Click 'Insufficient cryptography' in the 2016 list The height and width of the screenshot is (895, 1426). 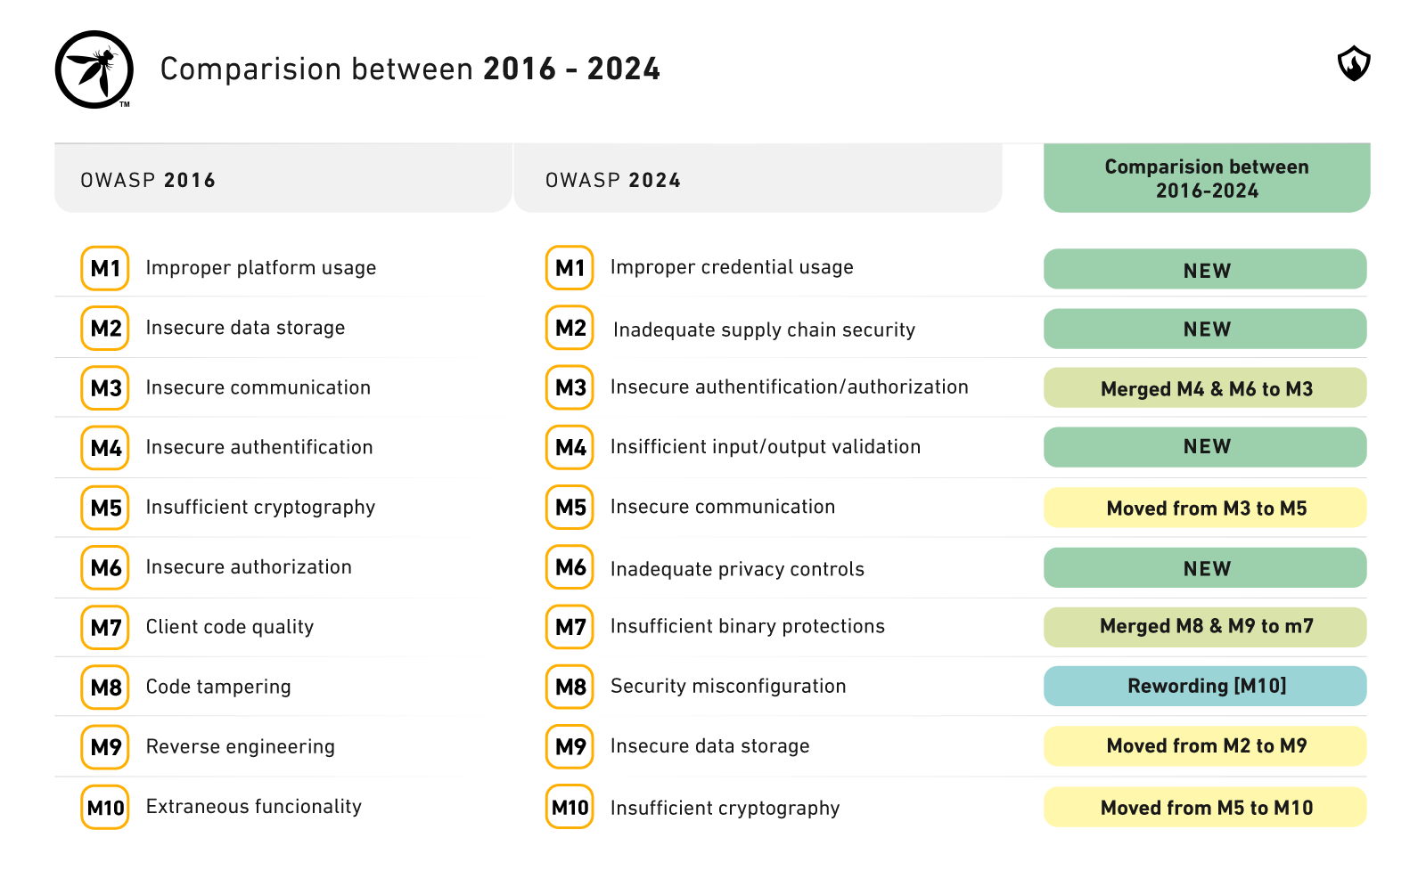(x=260, y=508)
